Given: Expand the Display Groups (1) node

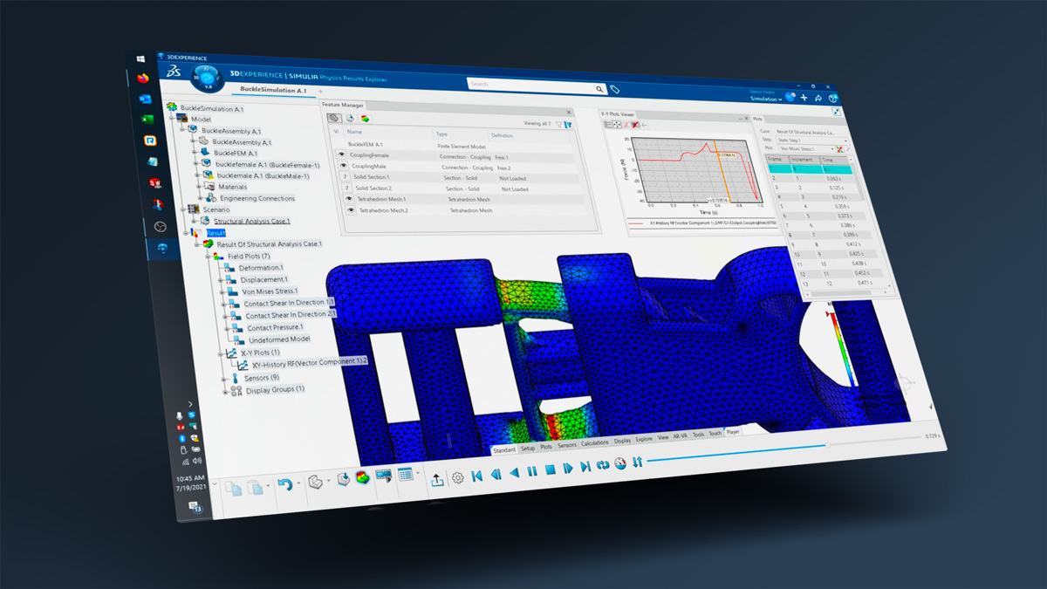Looking at the screenshot, I should [x=225, y=392].
